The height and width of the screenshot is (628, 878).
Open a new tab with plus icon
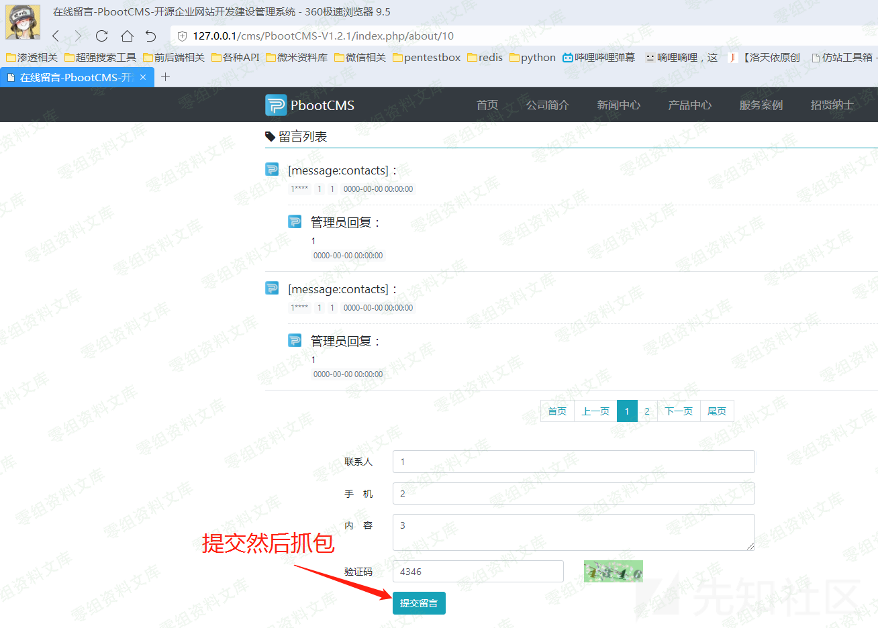point(166,77)
